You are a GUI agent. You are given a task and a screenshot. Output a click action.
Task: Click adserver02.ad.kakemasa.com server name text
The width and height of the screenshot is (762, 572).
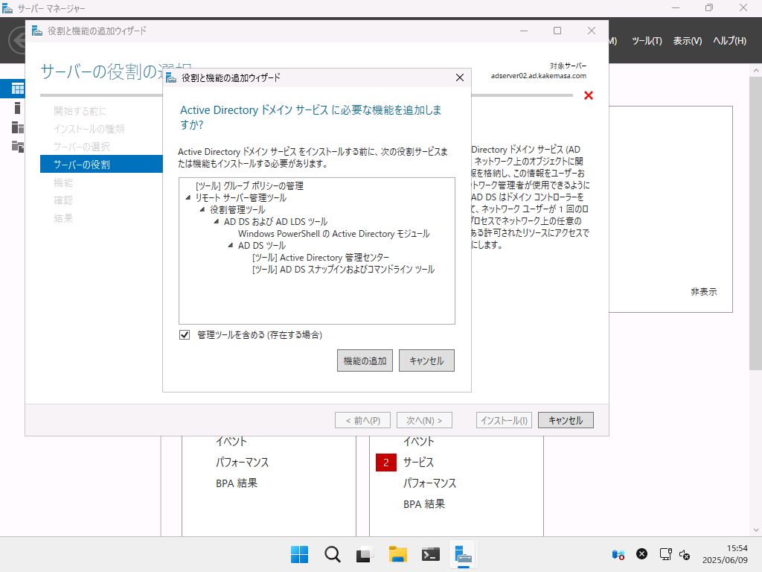pos(539,76)
